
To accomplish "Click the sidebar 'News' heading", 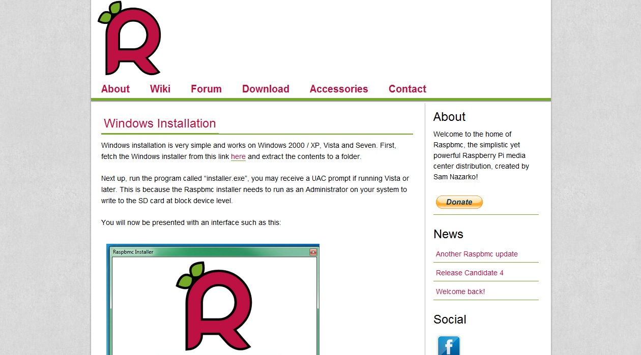I will pyautogui.click(x=448, y=234).
